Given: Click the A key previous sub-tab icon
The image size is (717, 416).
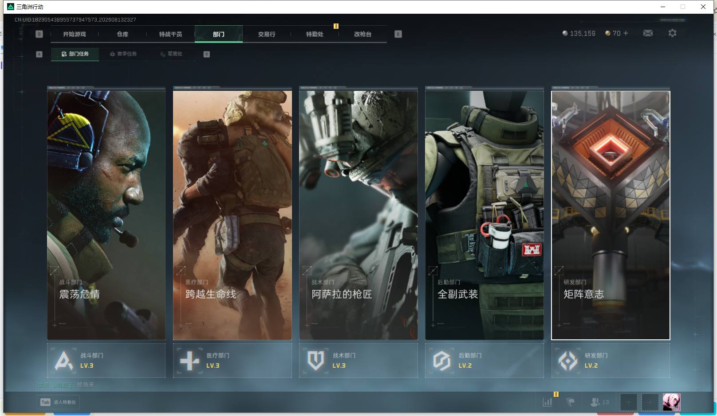Looking at the screenshot, I should pyautogui.click(x=39, y=54).
